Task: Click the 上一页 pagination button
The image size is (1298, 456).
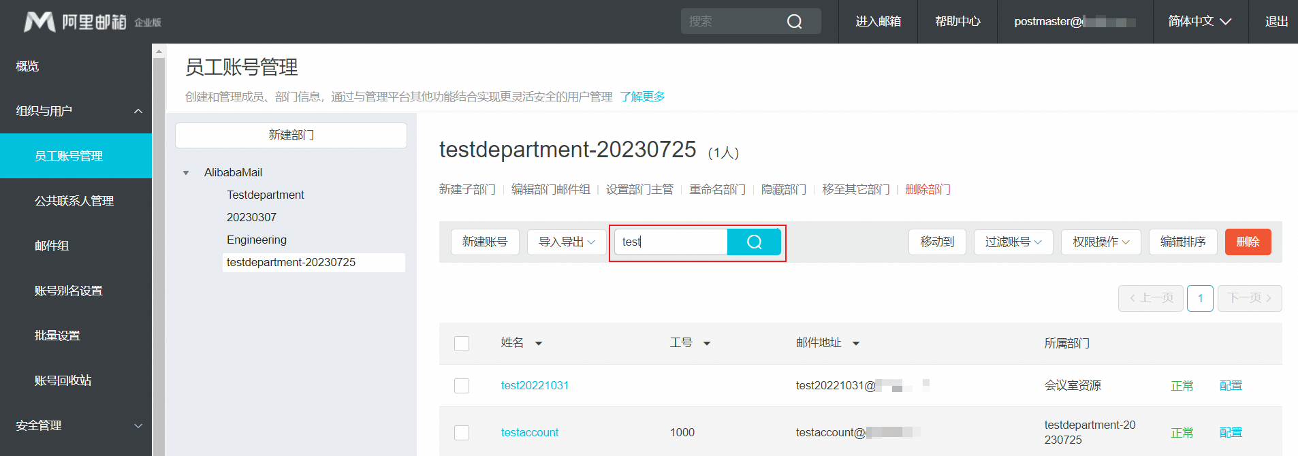Action: click(1151, 298)
